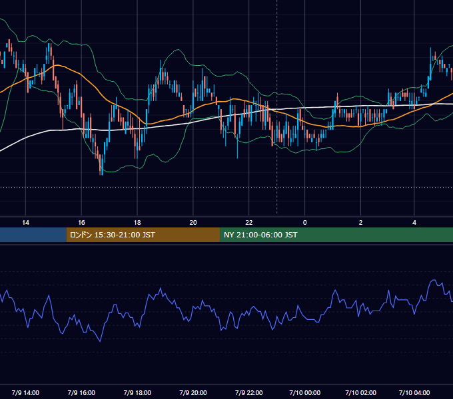This screenshot has height=399, width=453.
Task: Select the NY 21:00-06:00 JST session bar
Action: coord(336,235)
